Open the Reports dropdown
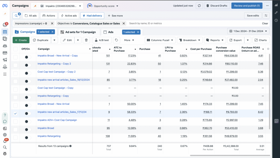 click(x=215, y=40)
